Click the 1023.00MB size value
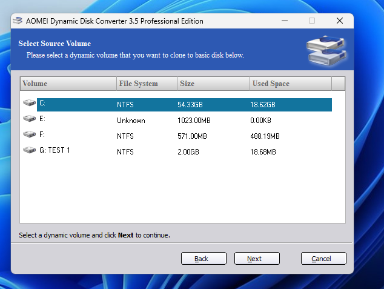The image size is (384, 289). pyautogui.click(x=194, y=121)
